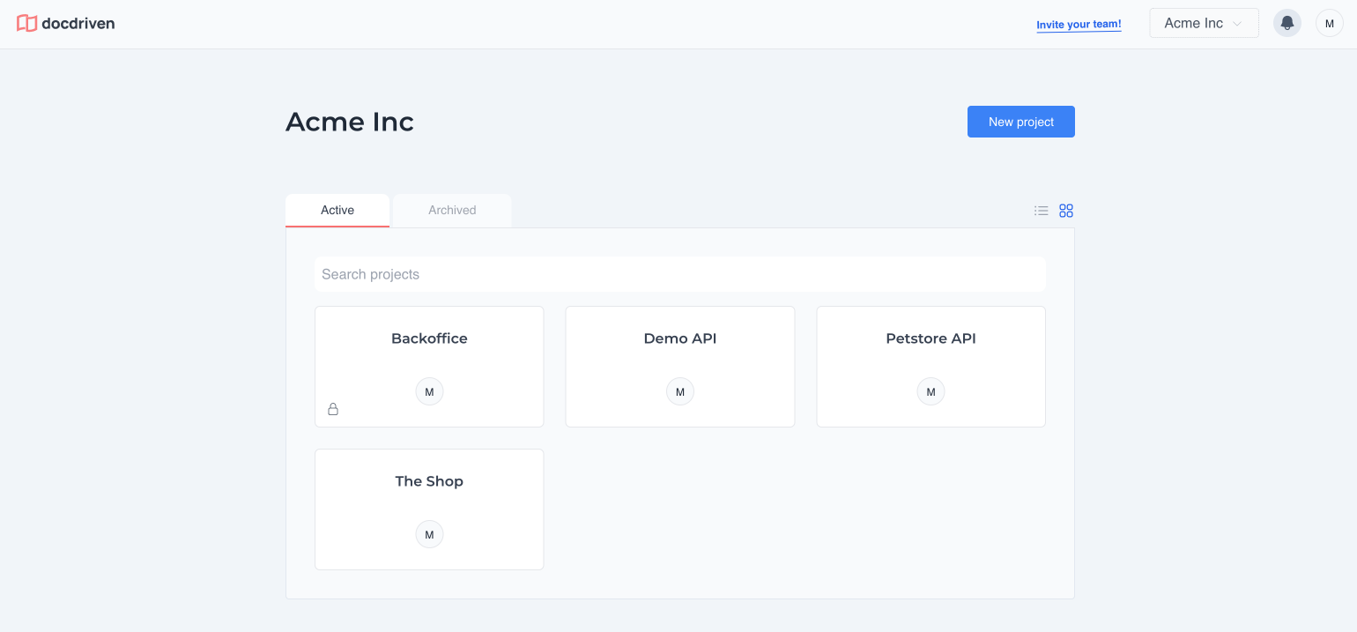The image size is (1357, 632).
Task: Click the Search projects input field
Action: (680, 274)
